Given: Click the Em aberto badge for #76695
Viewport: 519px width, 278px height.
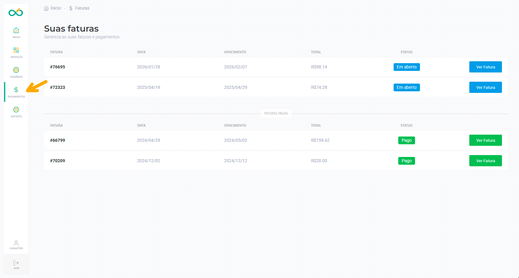Looking at the screenshot, I should pos(406,67).
